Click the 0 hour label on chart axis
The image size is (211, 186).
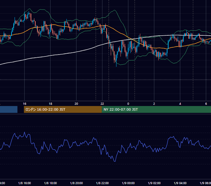click(x=128, y=104)
